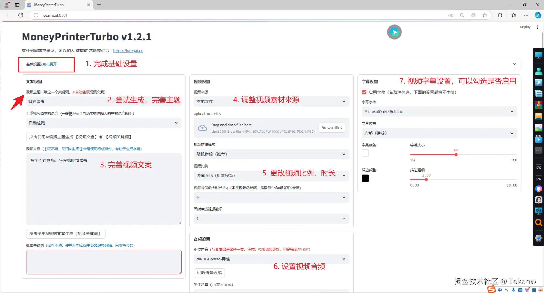Click into the 视频文案 script text area
The width and height of the screenshot is (544, 293).
coord(103,189)
